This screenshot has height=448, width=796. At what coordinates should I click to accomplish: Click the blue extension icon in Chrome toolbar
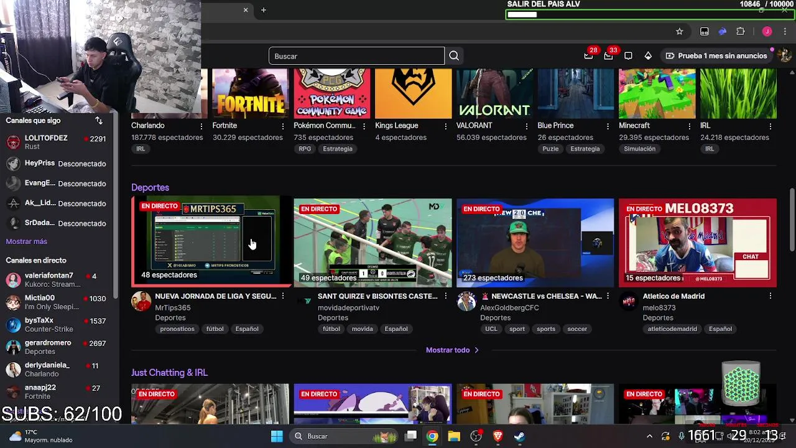722,32
